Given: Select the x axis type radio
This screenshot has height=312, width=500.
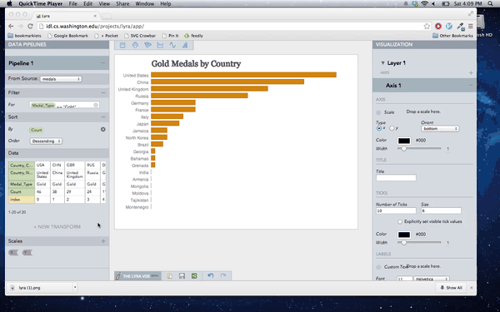Looking at the screenshot, I should click(379, 128).
